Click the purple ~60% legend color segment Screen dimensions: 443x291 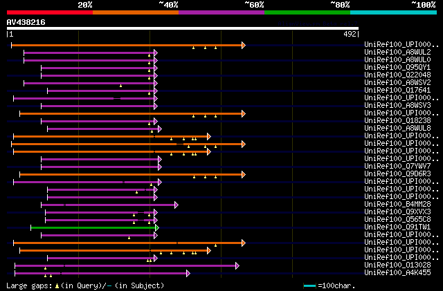pos(221,12)
